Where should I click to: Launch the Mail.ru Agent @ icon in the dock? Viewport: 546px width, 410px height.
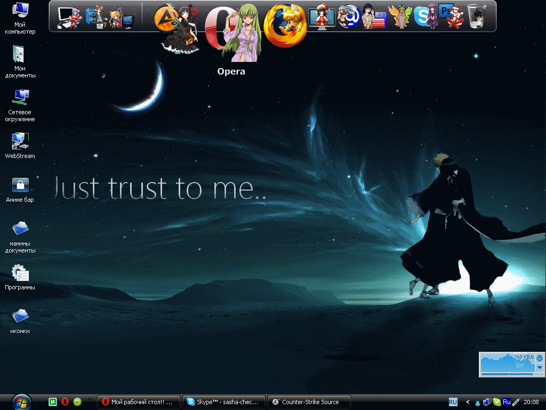pyautogui.click(x=349, y=16)
